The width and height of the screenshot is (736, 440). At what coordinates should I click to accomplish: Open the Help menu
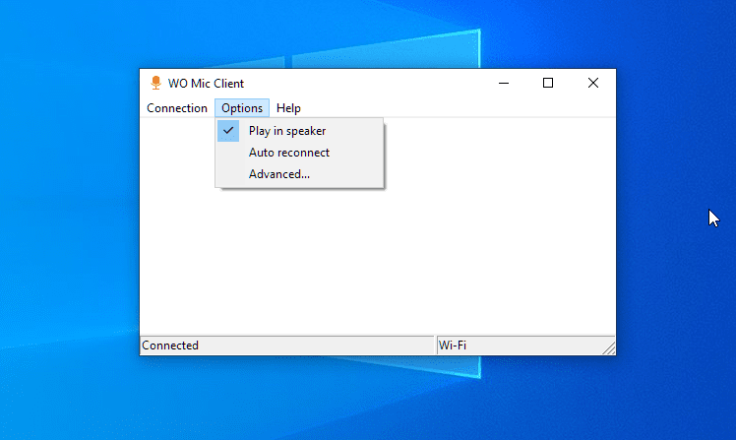click(x=288, y=108)
